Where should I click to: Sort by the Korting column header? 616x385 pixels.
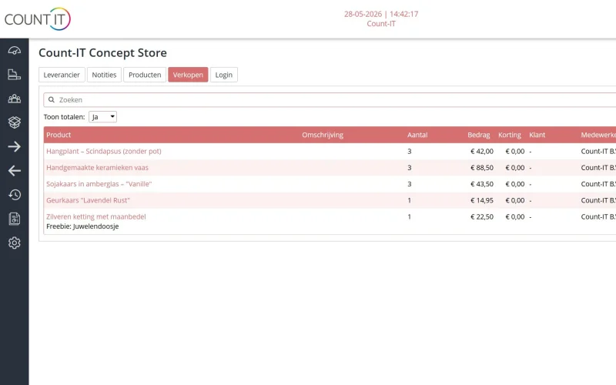tap(510, 135)
